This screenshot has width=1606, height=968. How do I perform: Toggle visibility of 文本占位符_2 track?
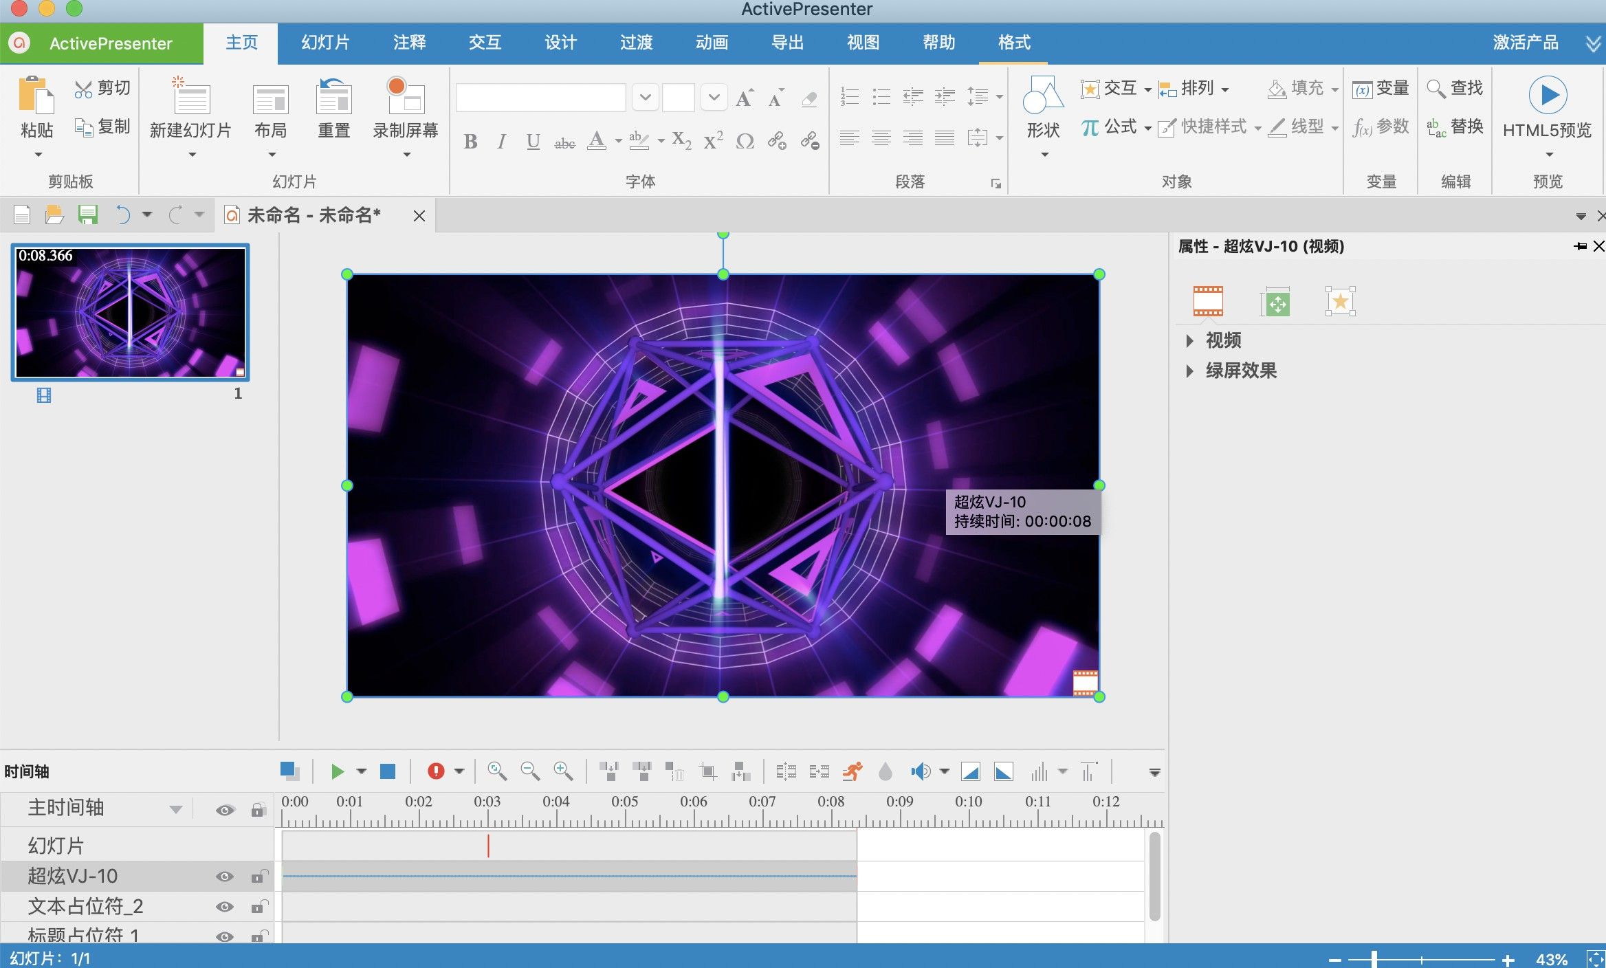[224, 907]
